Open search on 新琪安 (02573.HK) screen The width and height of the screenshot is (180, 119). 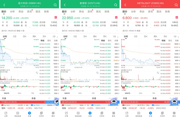tap(116, 5)
